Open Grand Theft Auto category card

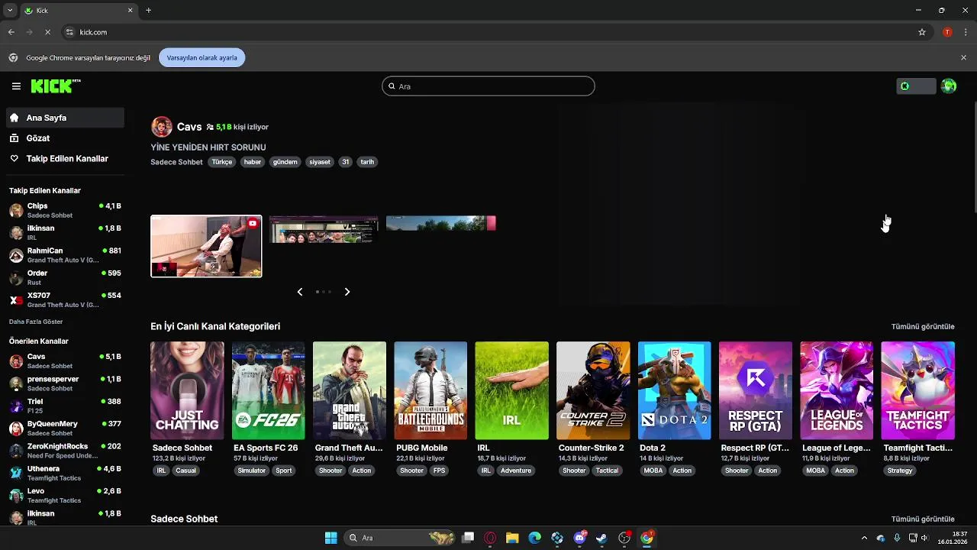[x=350, y=390]
